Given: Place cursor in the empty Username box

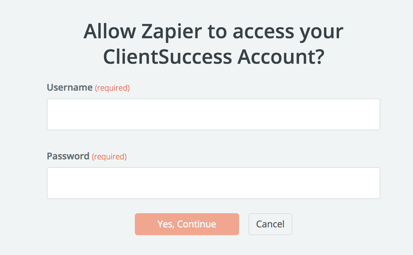Looking at the screenshot, I should (213, 114).
